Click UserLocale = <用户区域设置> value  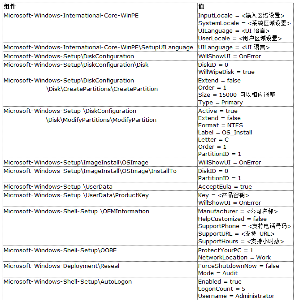[240, 39]
